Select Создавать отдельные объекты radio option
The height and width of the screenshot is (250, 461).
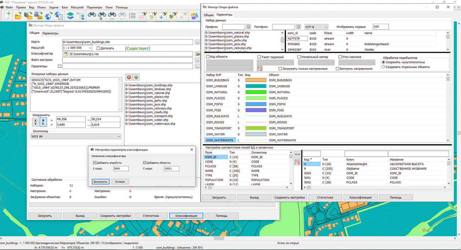pyautogui.click(x=383, y=67)
